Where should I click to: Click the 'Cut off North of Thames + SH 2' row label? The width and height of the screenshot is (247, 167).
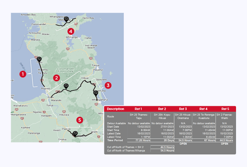coord(125,147)
